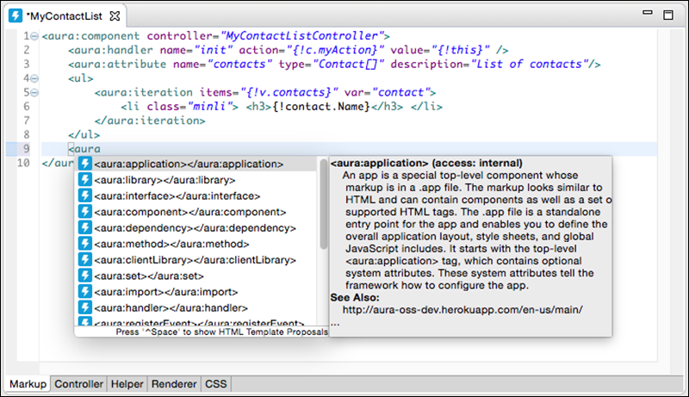
Task: Click the lightning icon beside the aura:import proposal
Action: (x=84, y=292)
